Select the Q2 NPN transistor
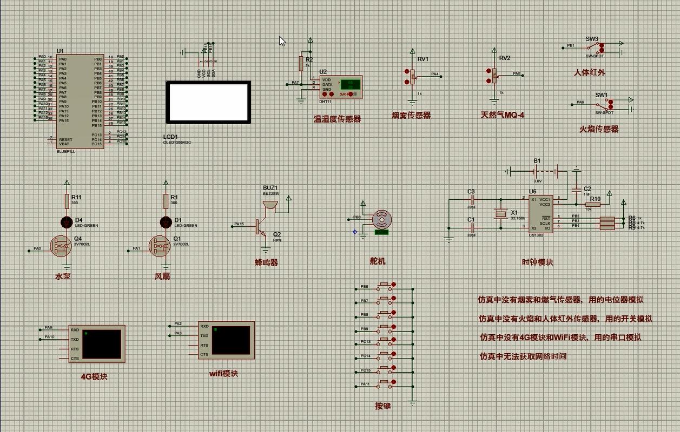The width and height of the screenshot is (680, 432). point(260,227)
